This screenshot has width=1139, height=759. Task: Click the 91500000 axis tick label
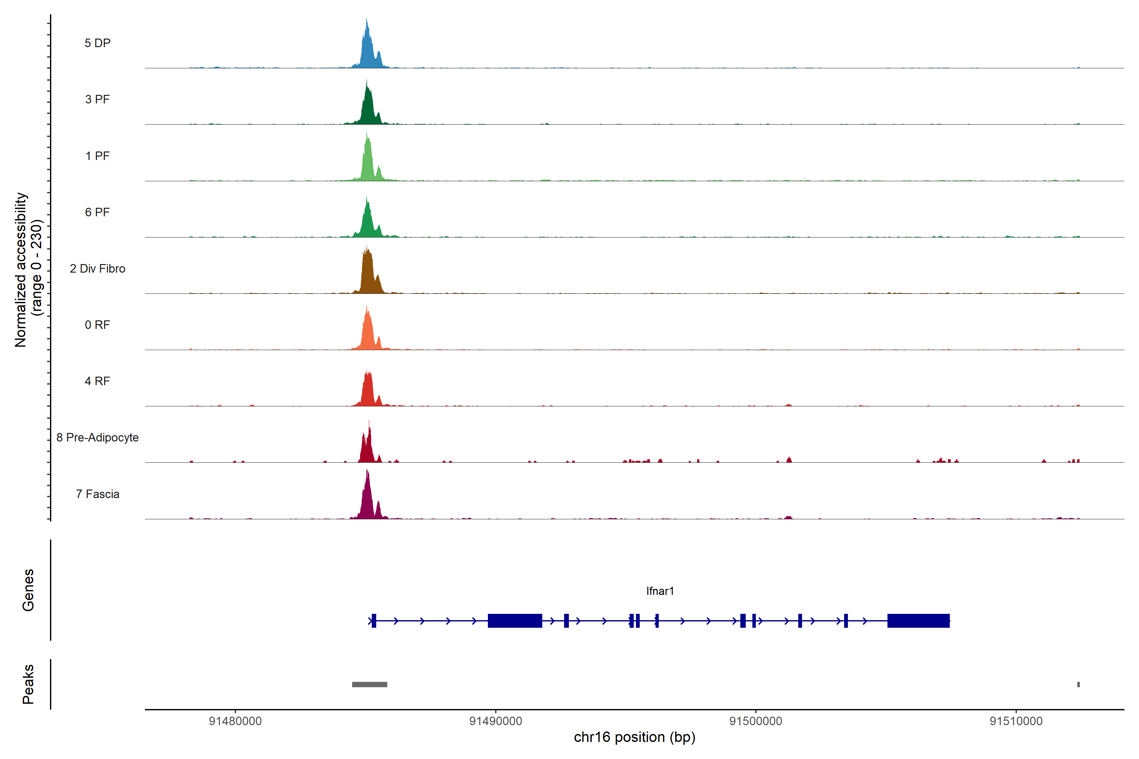tap(756, 721)
